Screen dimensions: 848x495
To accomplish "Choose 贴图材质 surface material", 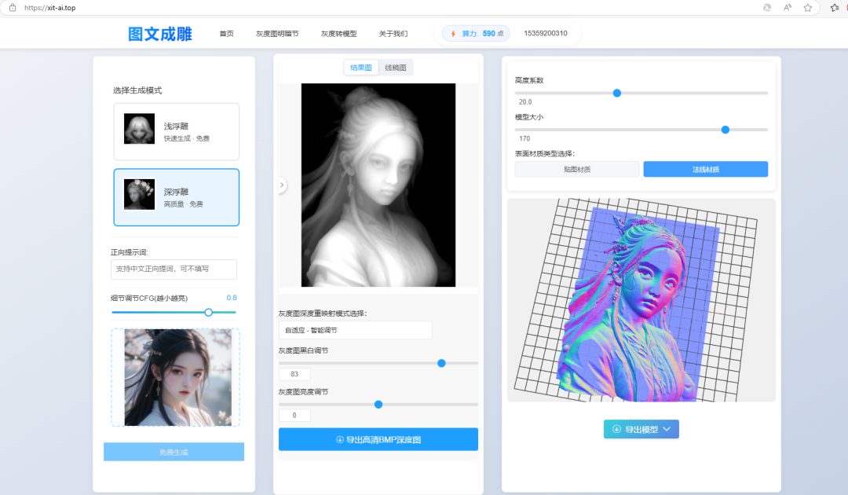I will [x=577, y=170].
